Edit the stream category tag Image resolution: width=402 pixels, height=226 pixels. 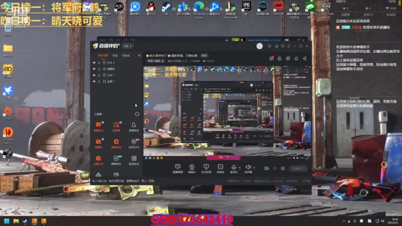point(155,61)
